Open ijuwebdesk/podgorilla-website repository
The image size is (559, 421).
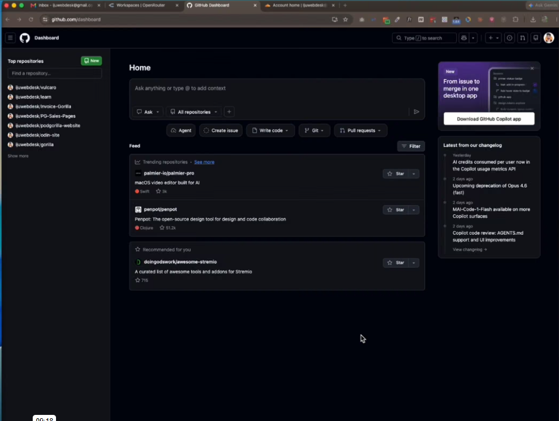click(48, 125)
